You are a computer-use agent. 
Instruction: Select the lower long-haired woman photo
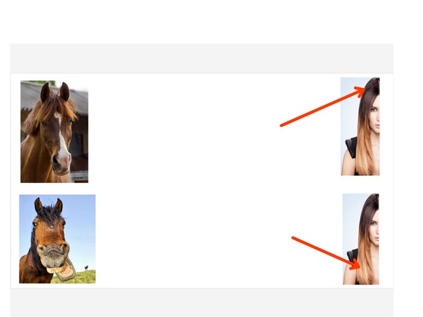tap(361, 239)
